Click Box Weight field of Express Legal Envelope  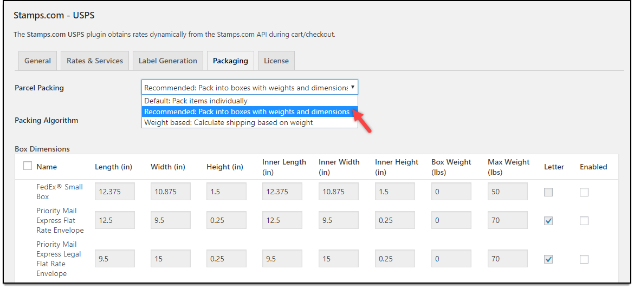coord(451,259)
